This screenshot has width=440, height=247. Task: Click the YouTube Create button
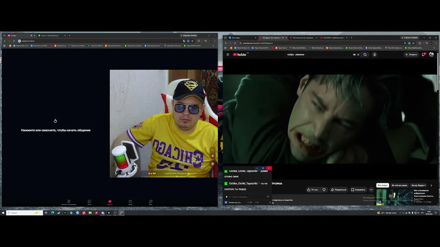pyautogui.click(x=411, y=55)
